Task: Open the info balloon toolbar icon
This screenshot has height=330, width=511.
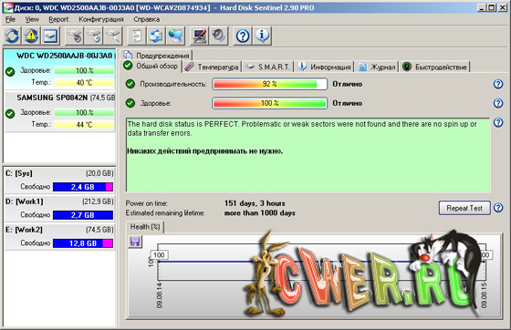Action: [x=262, y=36]
